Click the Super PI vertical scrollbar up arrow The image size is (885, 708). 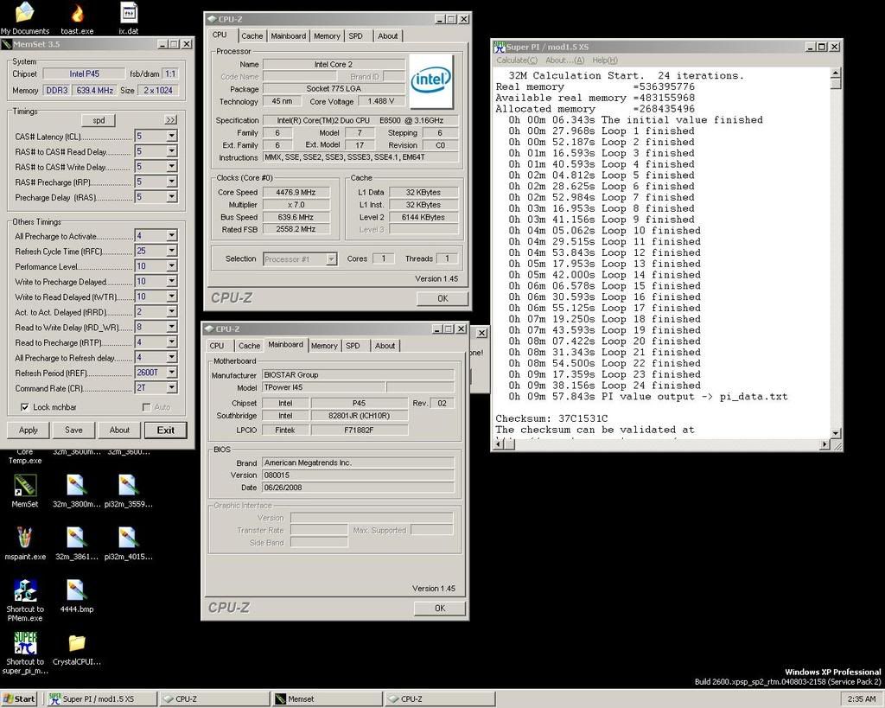pos(836,73)
